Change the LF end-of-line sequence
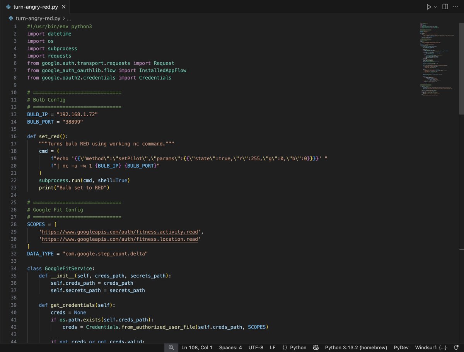Screen dimensions: 464x352 pyautogui.click(x=273, y=347)
